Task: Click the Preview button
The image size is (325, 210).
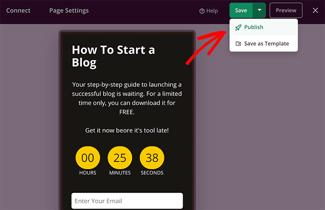Action: click(x=286, y=10)
